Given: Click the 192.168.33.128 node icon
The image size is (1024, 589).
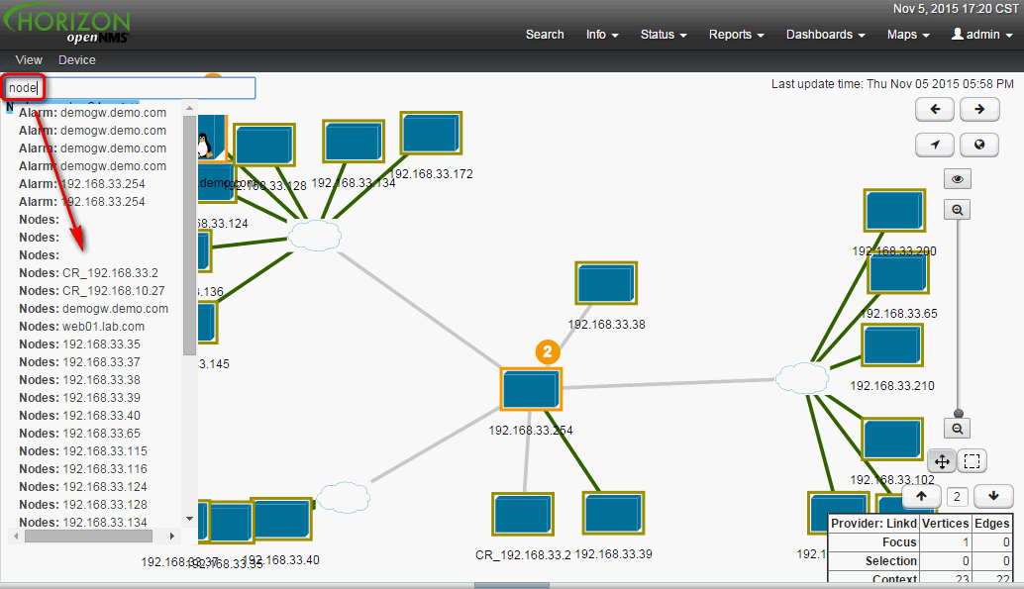Looking at the screenshot, I should (x=264, y=145).
